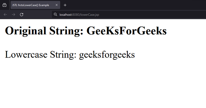This screenshot has width=206, height=108.
Task: Close the JSTL fn:toLowerCase() Example tab
Action: [x=57, y=5]
